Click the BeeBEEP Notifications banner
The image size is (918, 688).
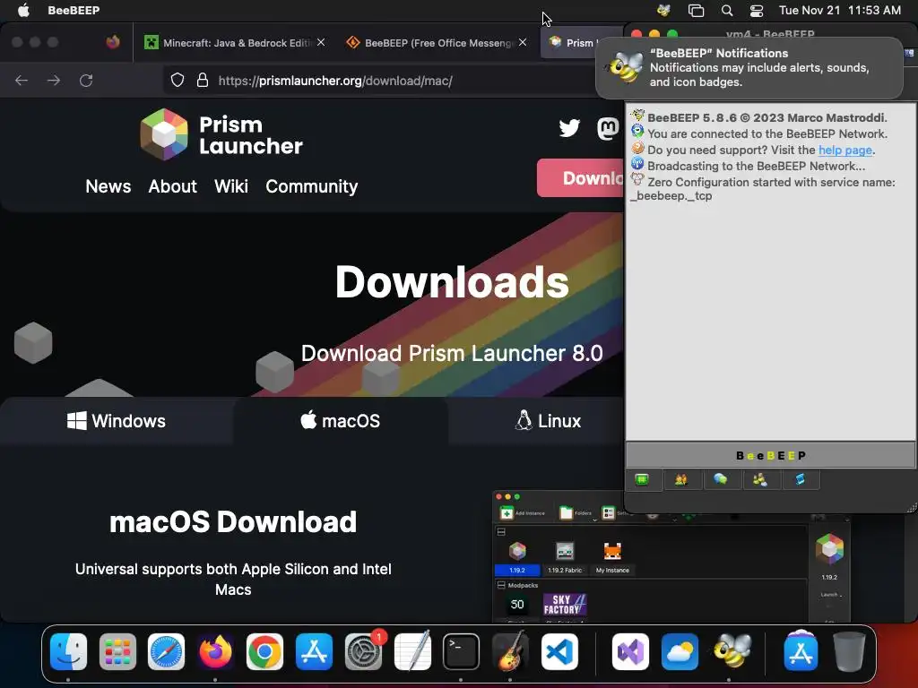pos(749,68)
